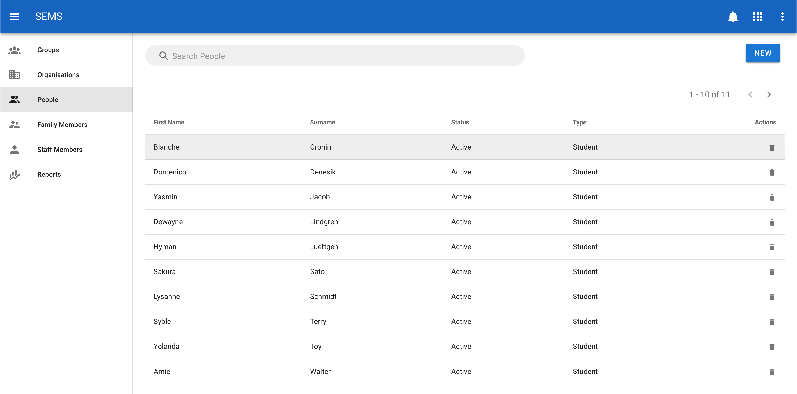This screenshot has height=394, width=797.
Task: Click trash icon in Hyman Luettgen row
Action: pyautogui.click(x=772, y=247)
